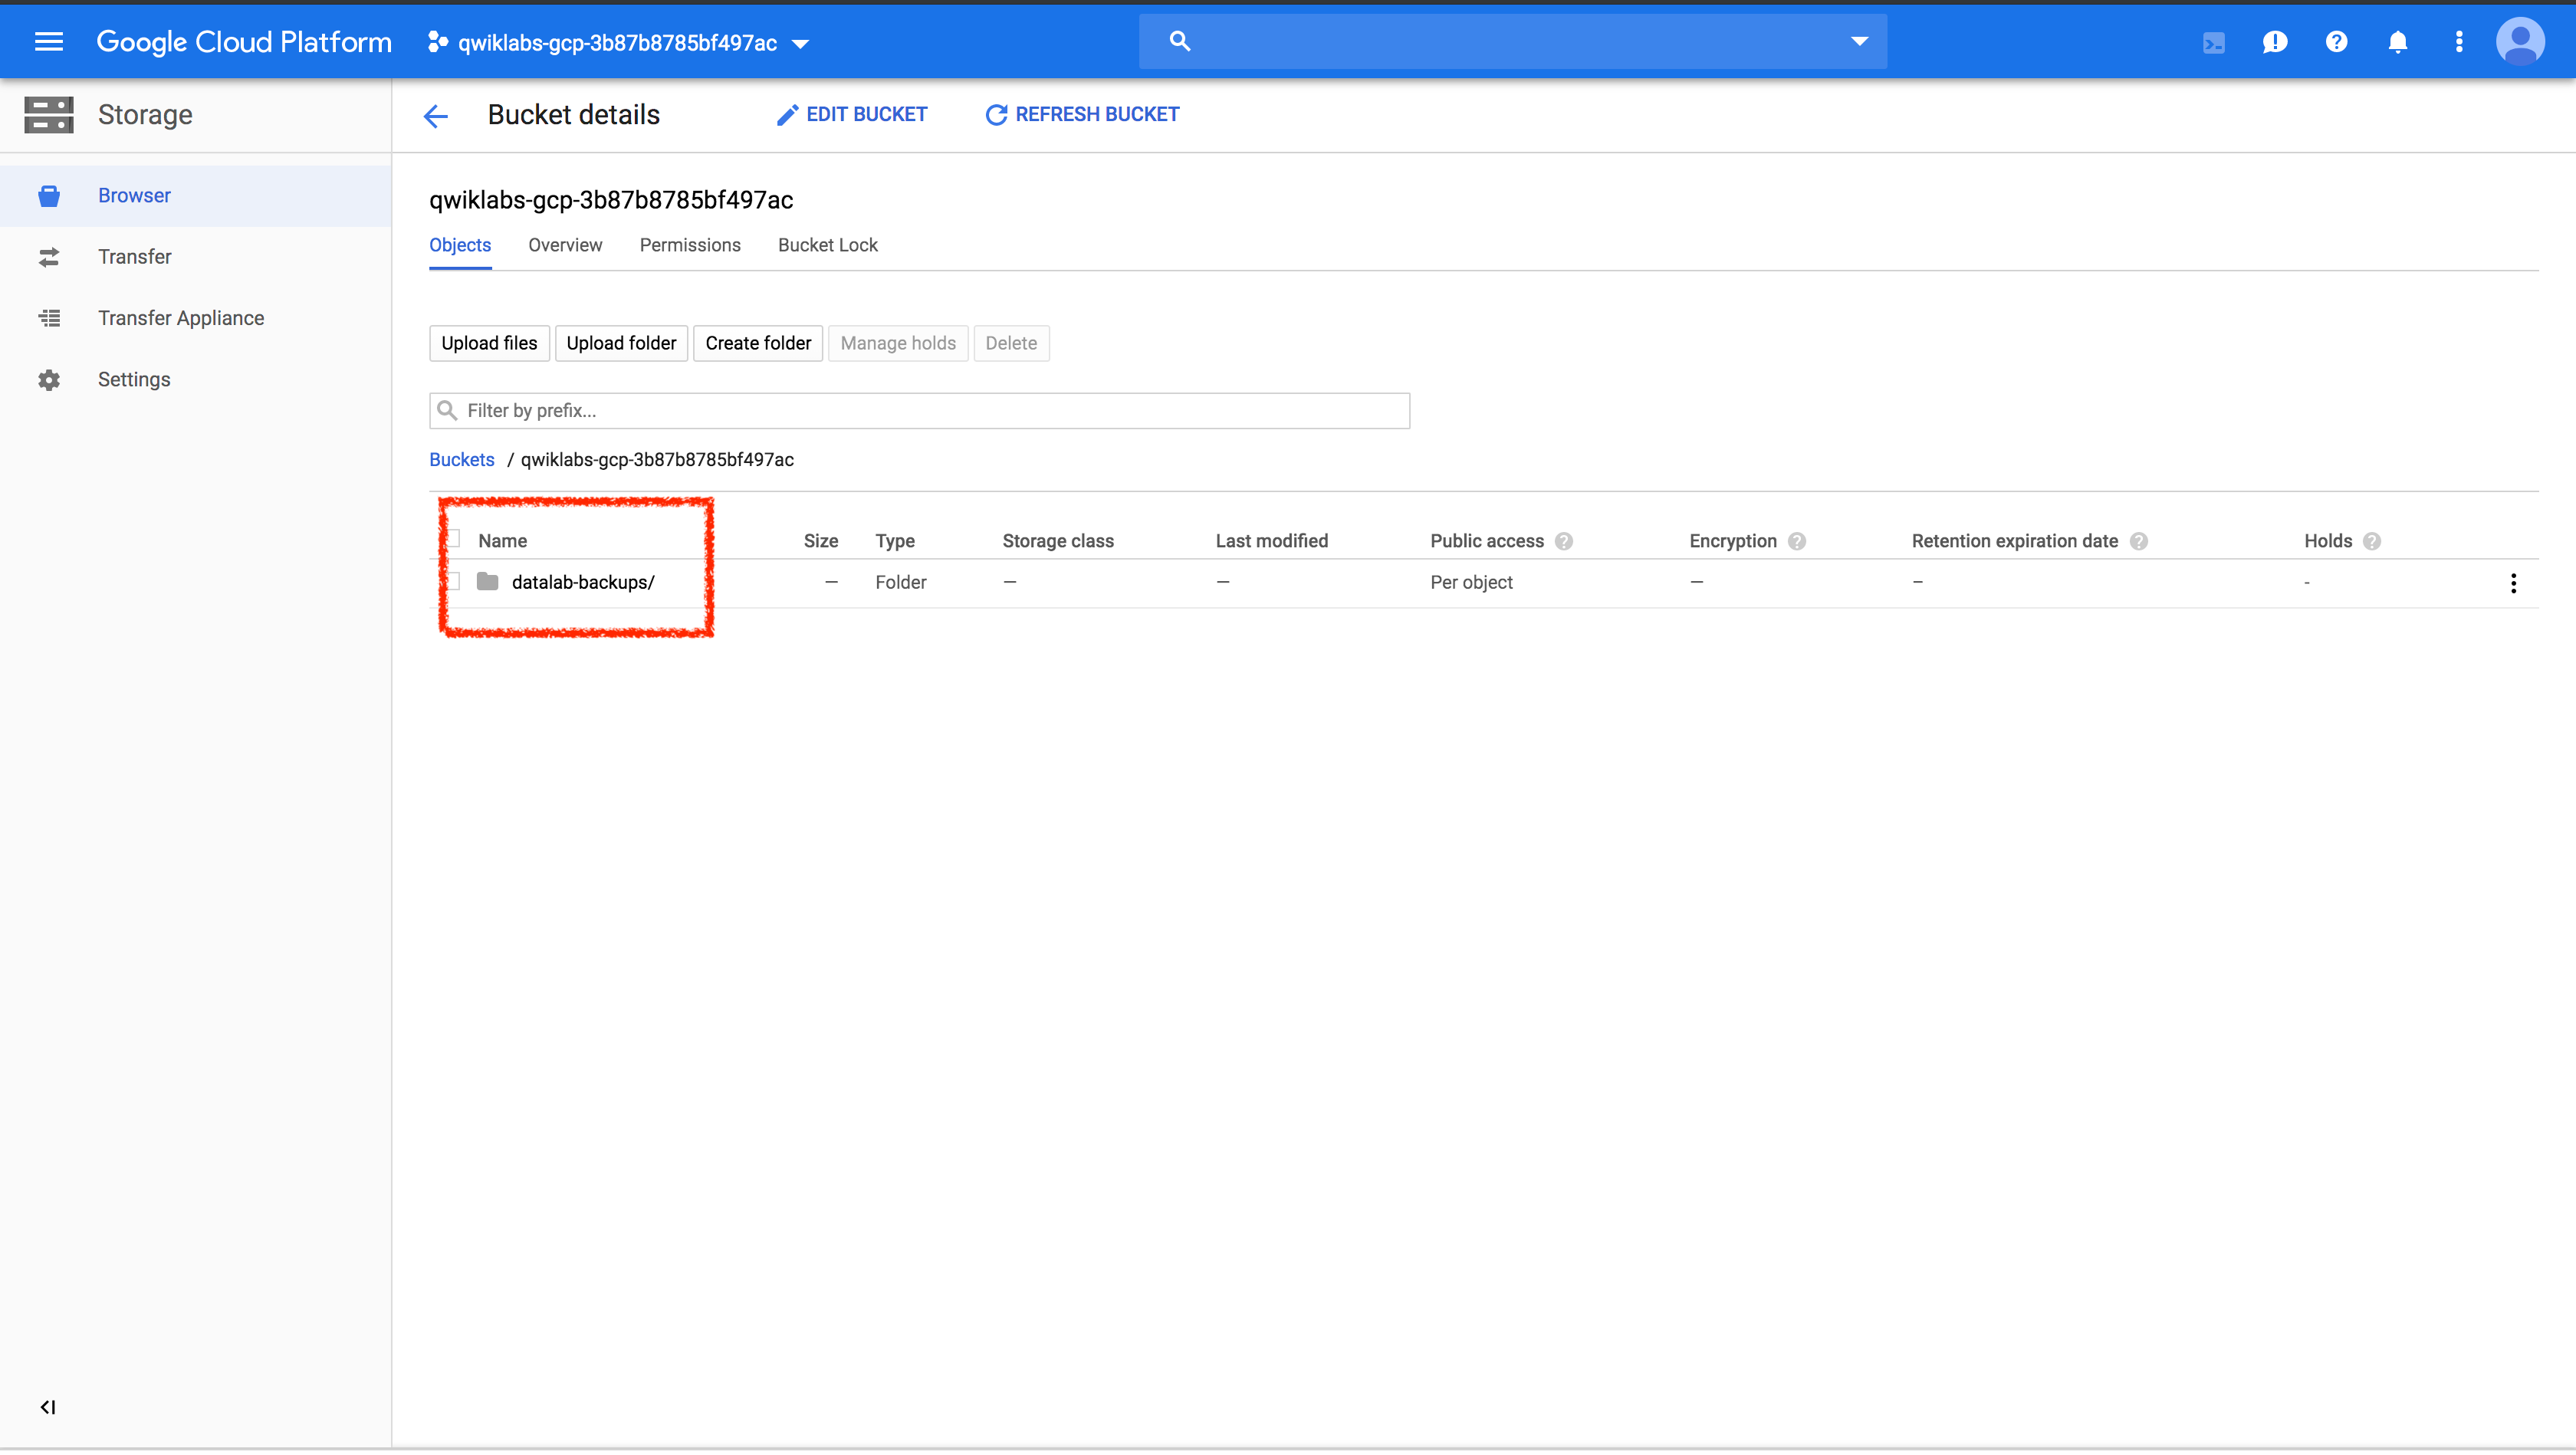The image size is (2576, 1455).
Task: Click the Retention expiration date help icon
Action: pyautogui.click(x=2139, y=541)
